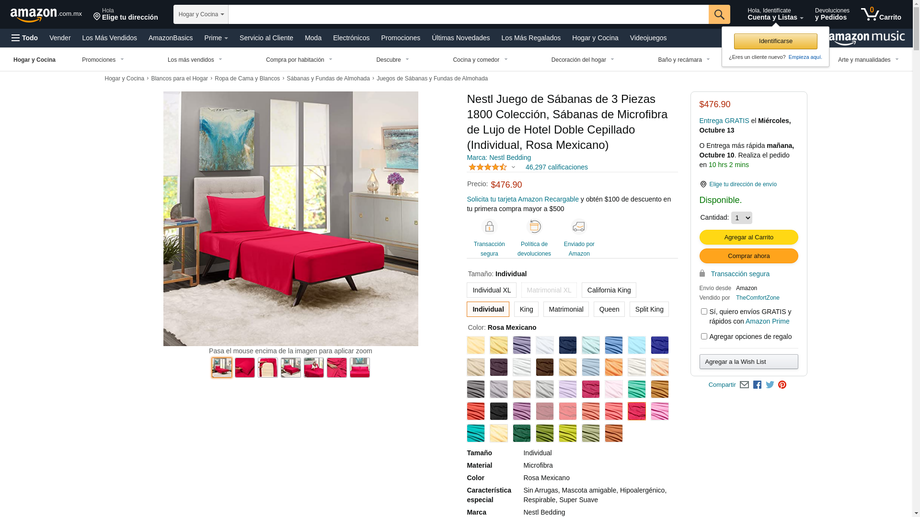
Task: Share via Facebook icon
Action: (757, 385)
